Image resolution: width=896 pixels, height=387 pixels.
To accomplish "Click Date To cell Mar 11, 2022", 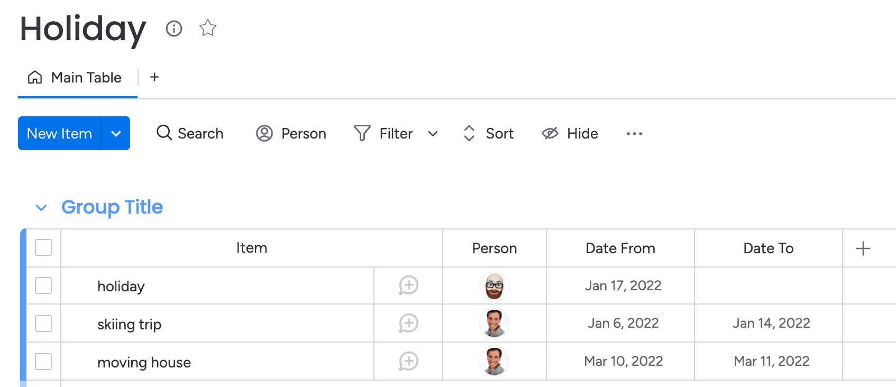I will click(769, 361).
